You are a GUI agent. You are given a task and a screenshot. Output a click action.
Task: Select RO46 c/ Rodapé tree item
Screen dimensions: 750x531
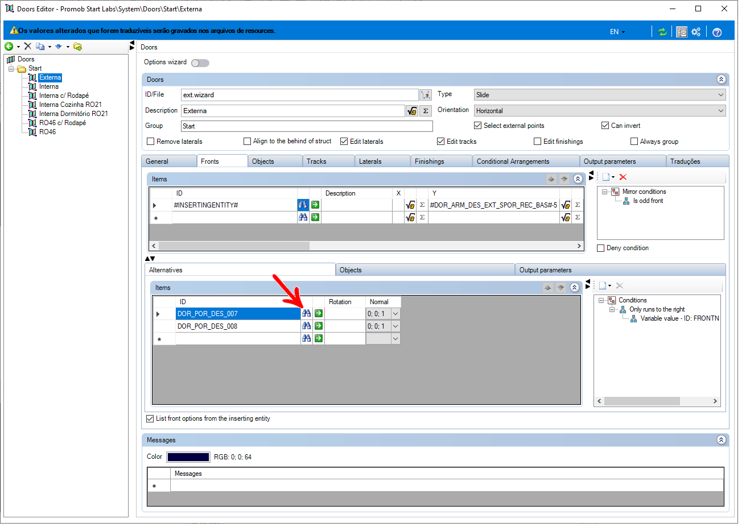tap(63, 123)
